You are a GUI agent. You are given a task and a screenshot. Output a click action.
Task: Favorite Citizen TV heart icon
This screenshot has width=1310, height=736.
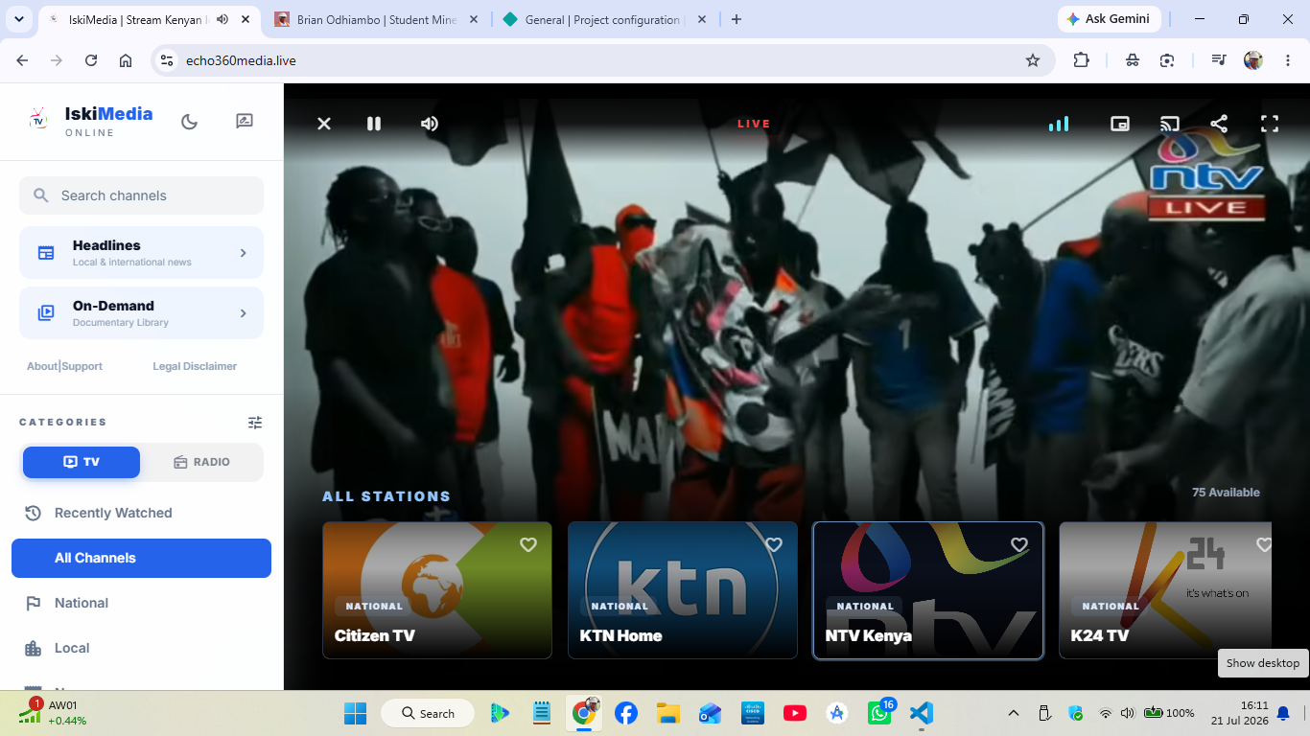528,544
